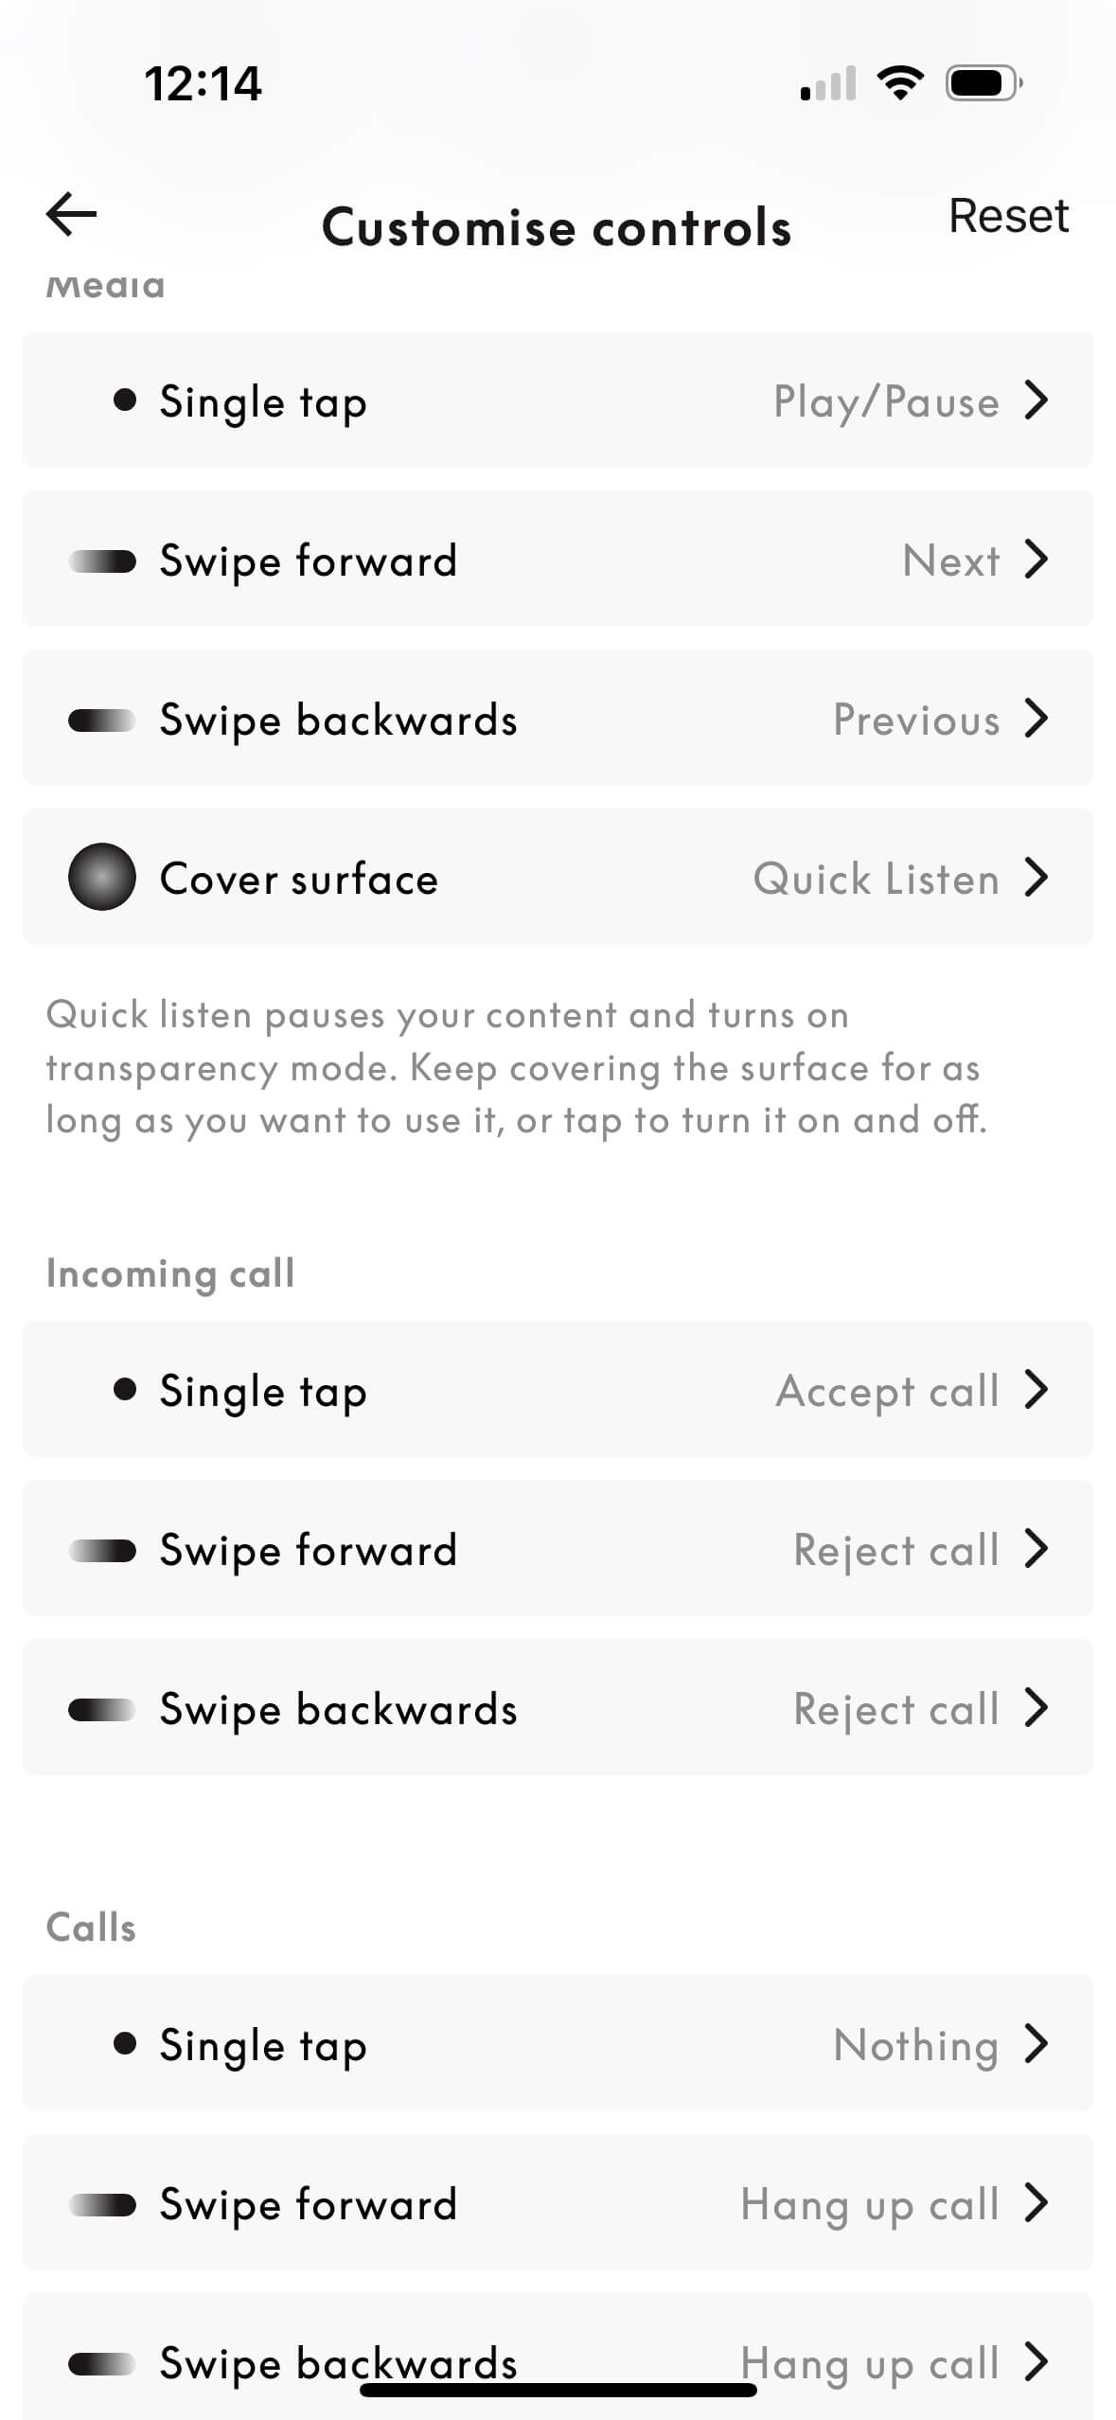Tap the Cover surface circle icon
This screenshot has width=1116, height=2420.
(x=102, y=877)
